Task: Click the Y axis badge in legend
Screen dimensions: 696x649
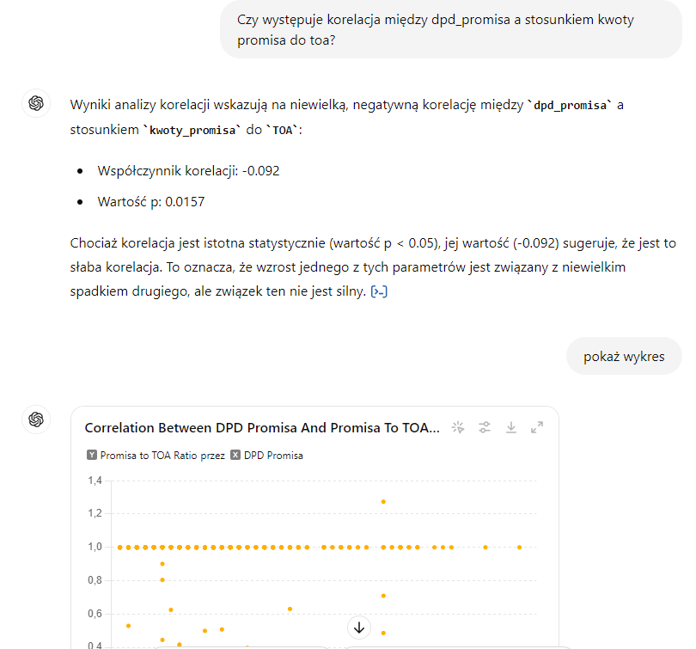Action: [x=91, y=456]
